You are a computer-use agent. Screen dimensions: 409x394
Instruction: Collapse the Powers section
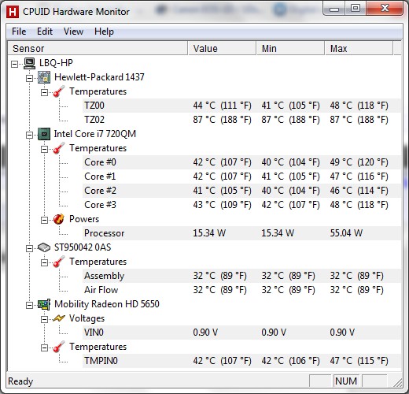(45, 220)
